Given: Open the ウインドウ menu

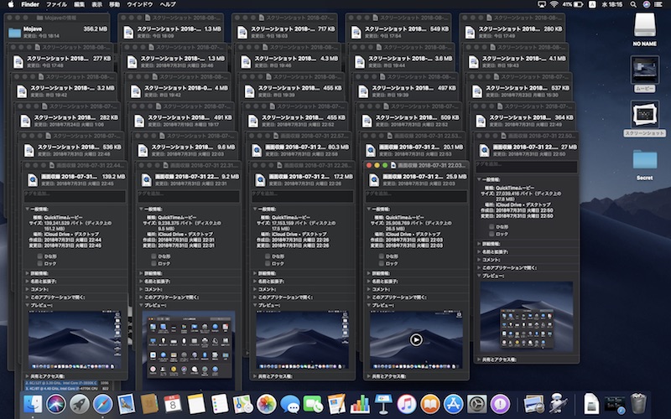Looking at the screenshot, I should tap(140, 4).
